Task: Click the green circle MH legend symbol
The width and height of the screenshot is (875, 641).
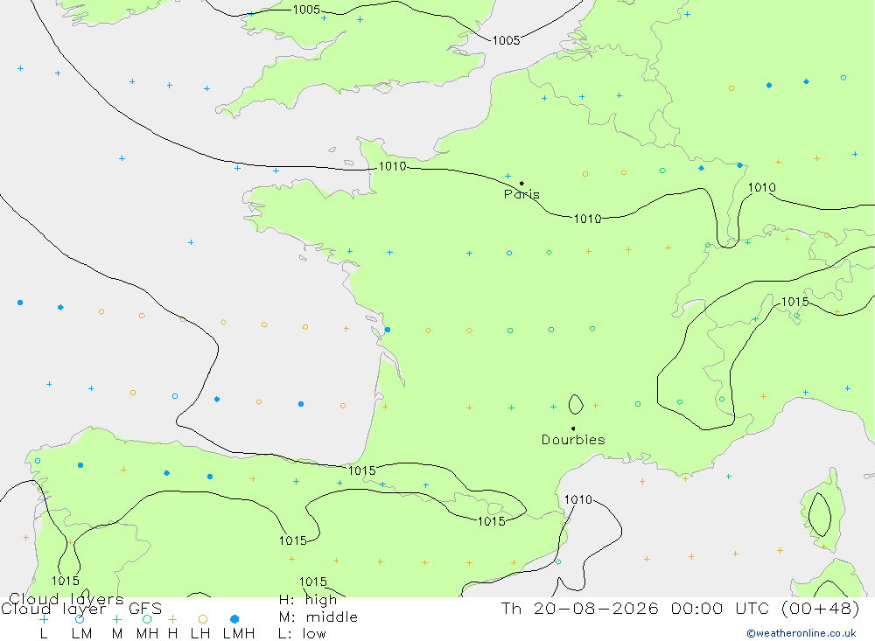Action: point(147,619)
